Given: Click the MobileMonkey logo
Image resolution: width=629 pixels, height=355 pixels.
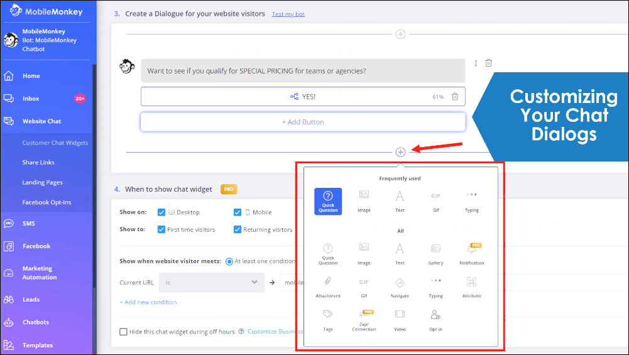Looking at the screenshot, I should coord(46,11).
